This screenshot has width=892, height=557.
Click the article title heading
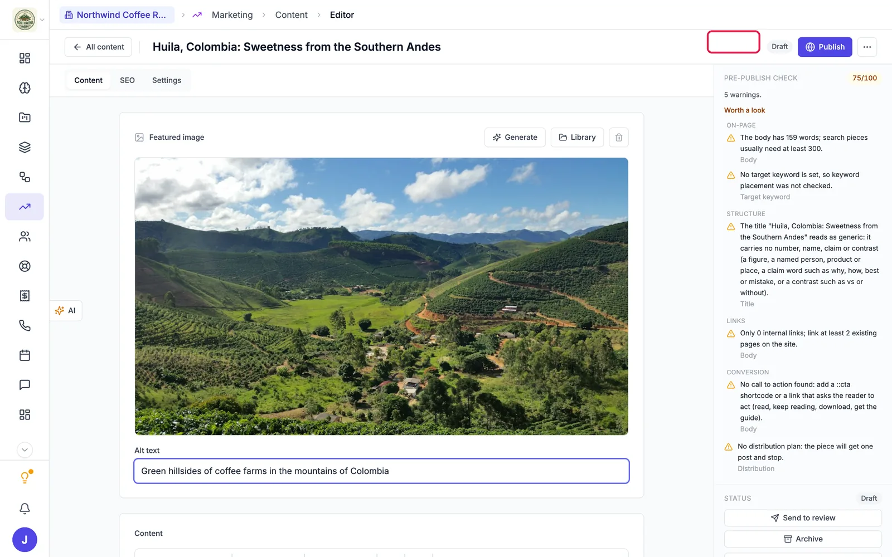[297, 47]
